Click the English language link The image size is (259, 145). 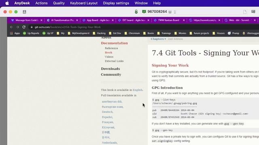click(138, 90)
